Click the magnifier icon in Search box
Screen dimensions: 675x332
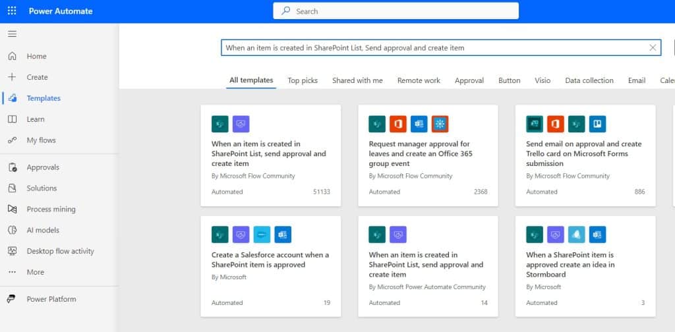click(286, 11)
